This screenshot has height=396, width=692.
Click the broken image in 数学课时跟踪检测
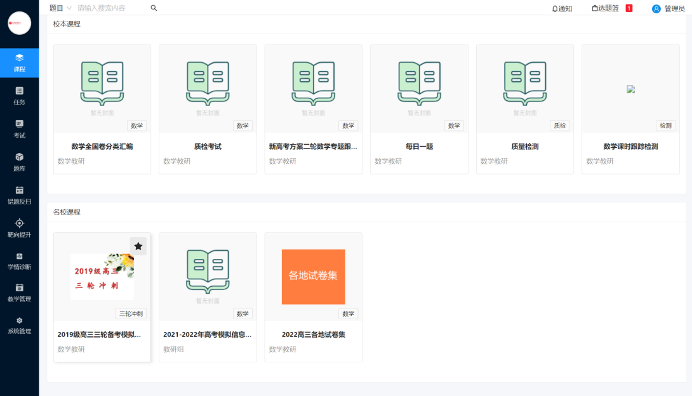[630, 89]
